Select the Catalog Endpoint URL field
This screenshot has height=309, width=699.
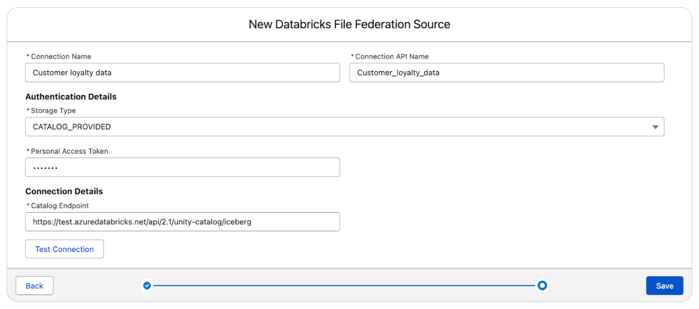(182, 222)
